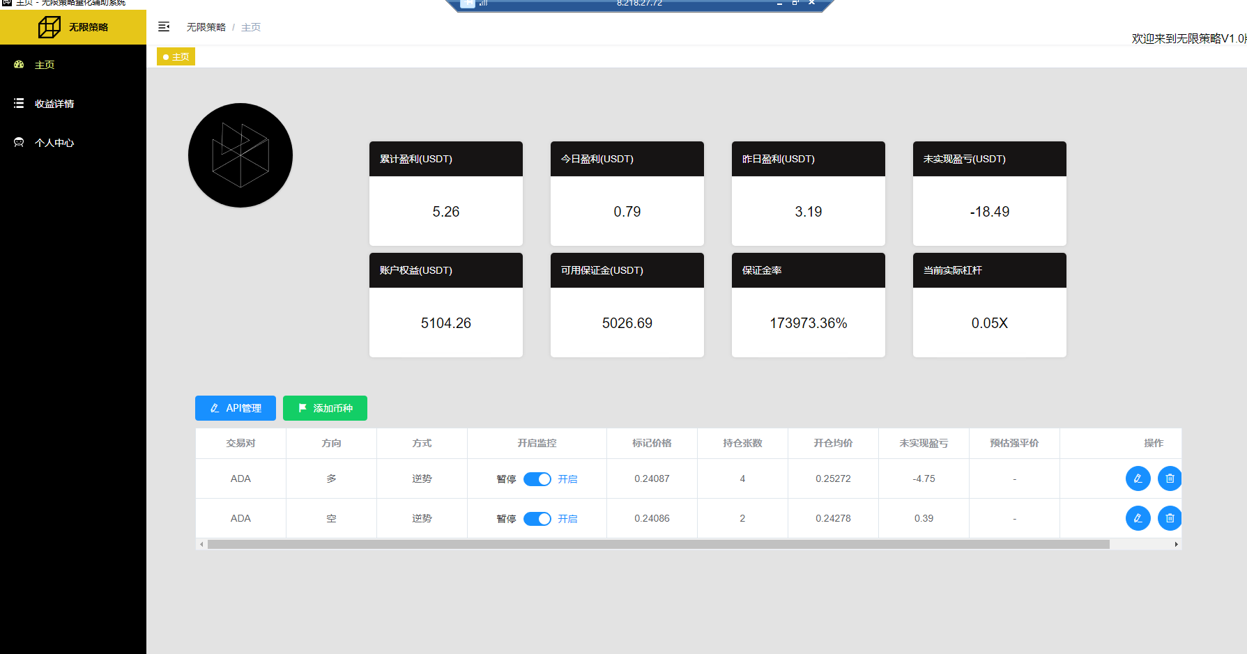Delete the ADA 多 row
This screenshot has height=654, width=1247.
pyautogui.click(x=1170, y=478)
